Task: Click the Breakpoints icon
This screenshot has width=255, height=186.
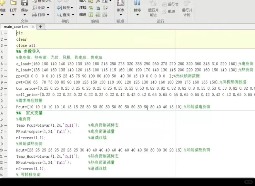Action: (x=121, y=3)
